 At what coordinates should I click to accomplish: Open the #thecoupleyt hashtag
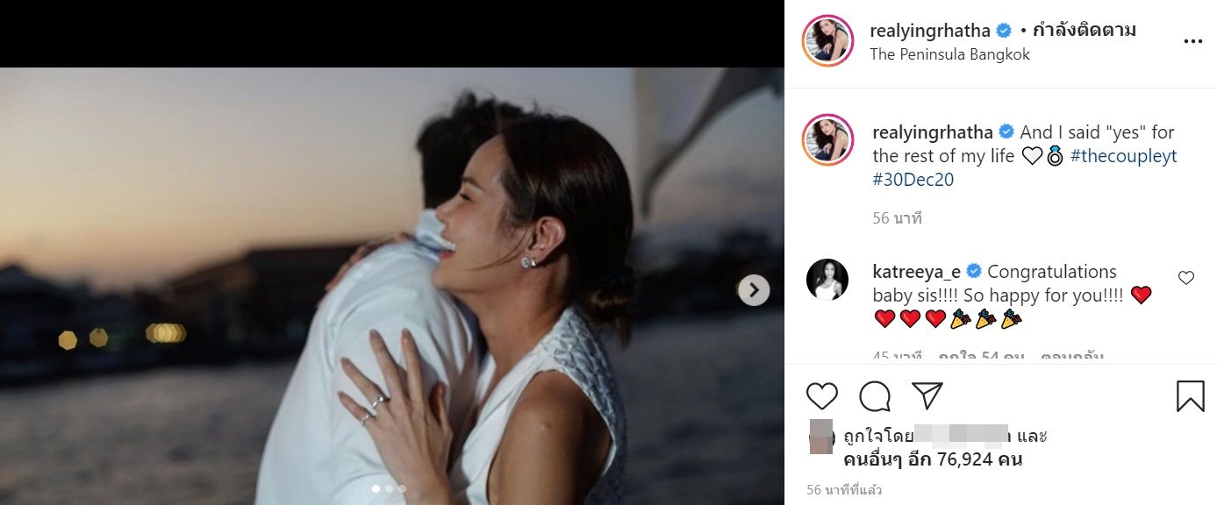[1123, 156]
